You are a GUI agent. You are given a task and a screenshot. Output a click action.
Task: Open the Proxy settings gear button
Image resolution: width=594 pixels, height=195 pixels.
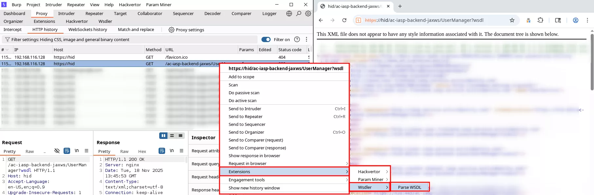186,30
